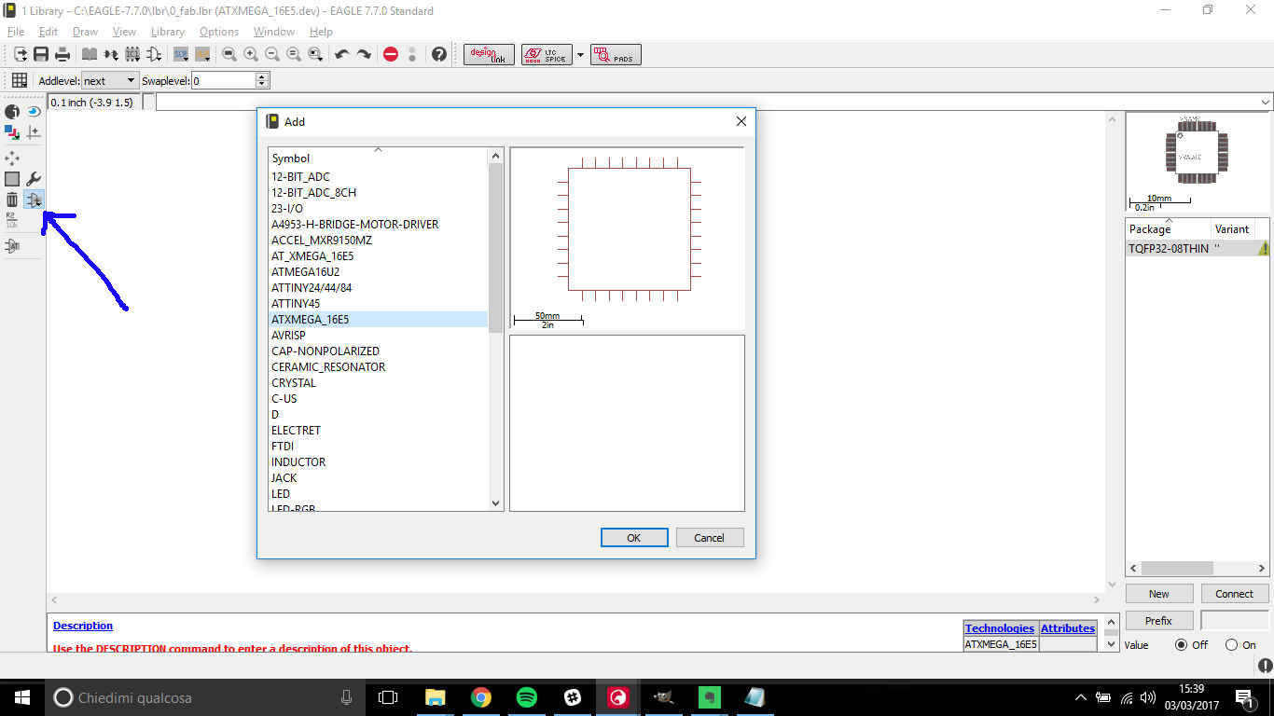Select the Info tool in the side toolbar
Viewport: 1274px width, 716px height.
12,112
